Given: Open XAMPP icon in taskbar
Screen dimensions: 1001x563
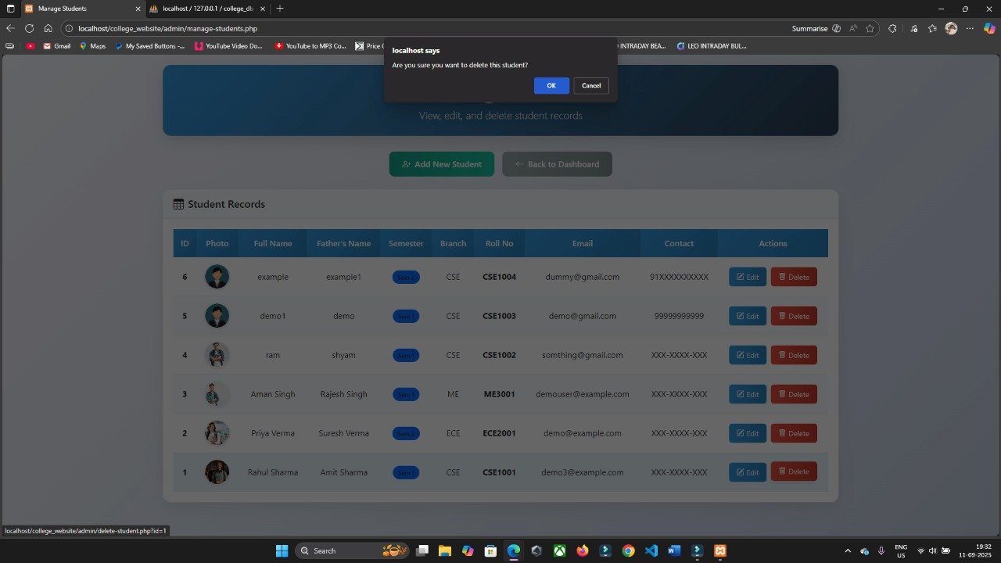Looking at the screenshot, I should click(x=720, y=550).
